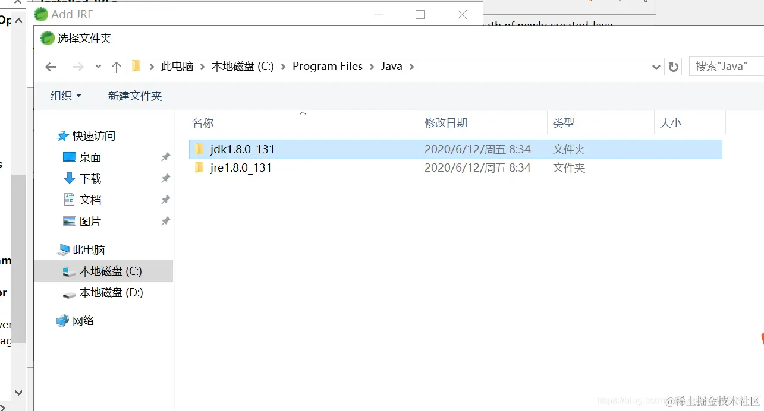The width and height of the screenshot is (764, 411).
Task: Open recent locations dropdown arrow
Action: (x=98, y=67)
